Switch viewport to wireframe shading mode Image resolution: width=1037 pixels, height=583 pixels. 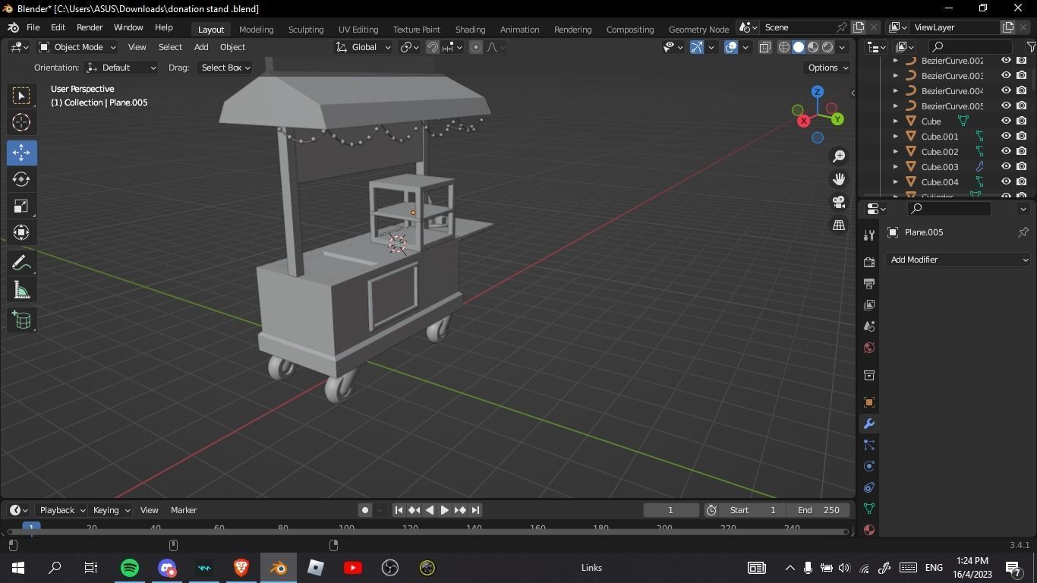pyautogui.click(x=786, y=47)
